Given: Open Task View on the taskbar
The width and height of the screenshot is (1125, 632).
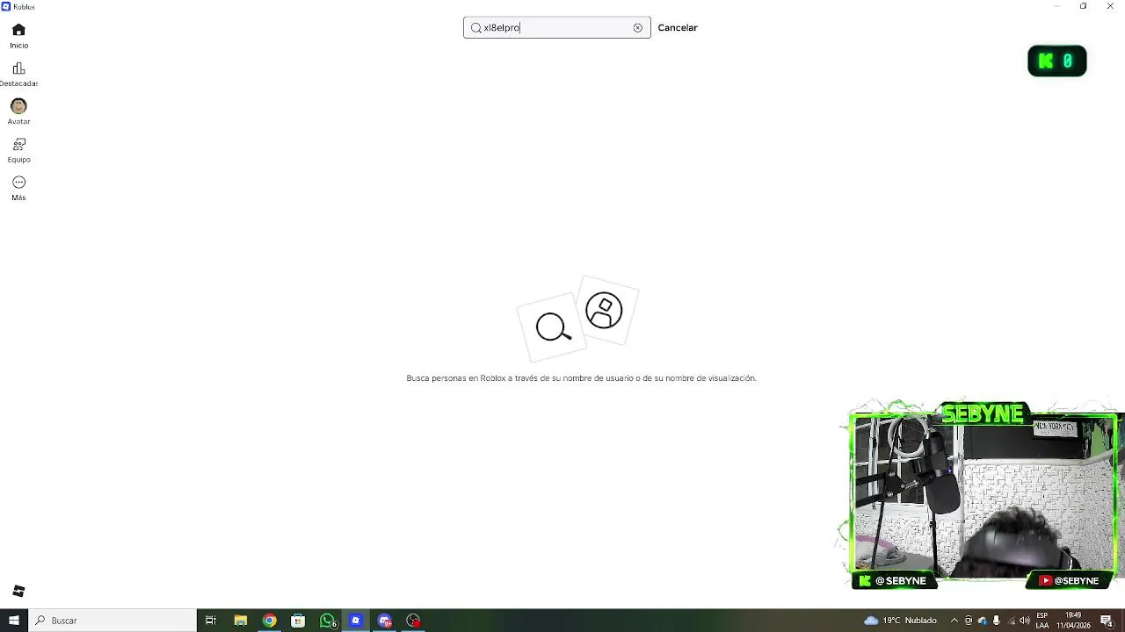Looking at the screenshot, I should point(211,621).
